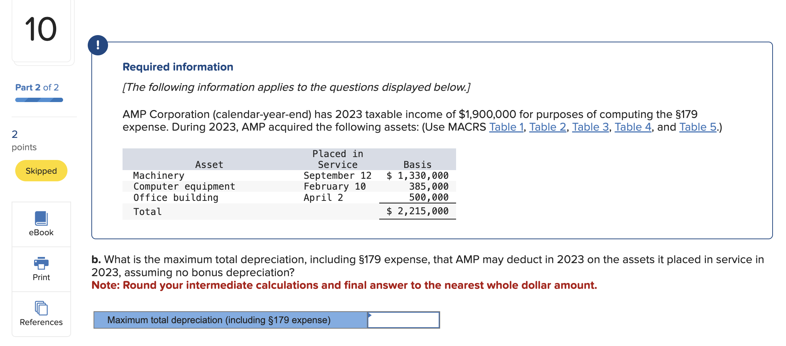
Task: Click the blue printer graphic above Print label
Action: [x=41, y=263]
